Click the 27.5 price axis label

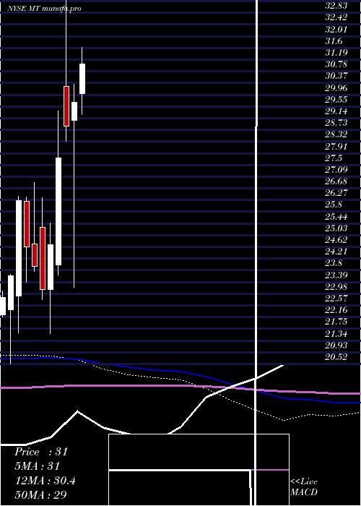pyautogui.click(x=334, y=158)
